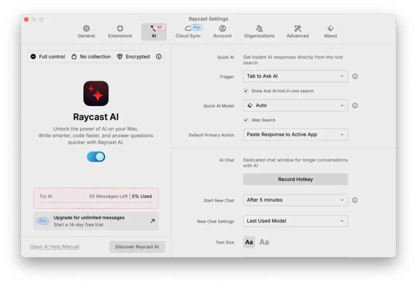
Task: Click the Discover Raycast AI button
Action: 137,247
